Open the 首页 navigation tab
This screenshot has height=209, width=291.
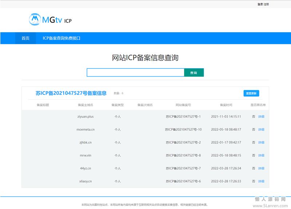coord(25,38)
